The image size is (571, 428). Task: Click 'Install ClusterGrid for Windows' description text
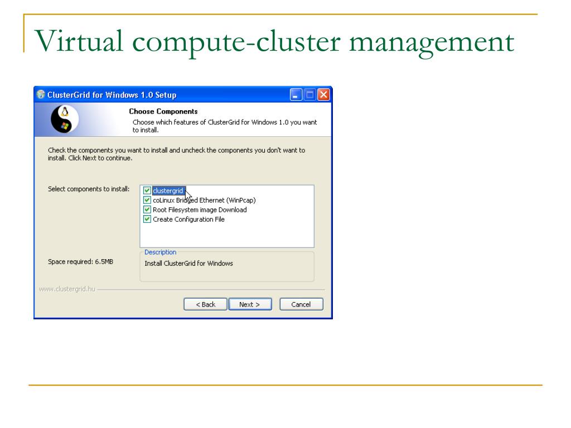point(188,263)
